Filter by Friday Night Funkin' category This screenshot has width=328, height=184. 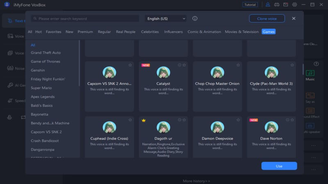48,79
